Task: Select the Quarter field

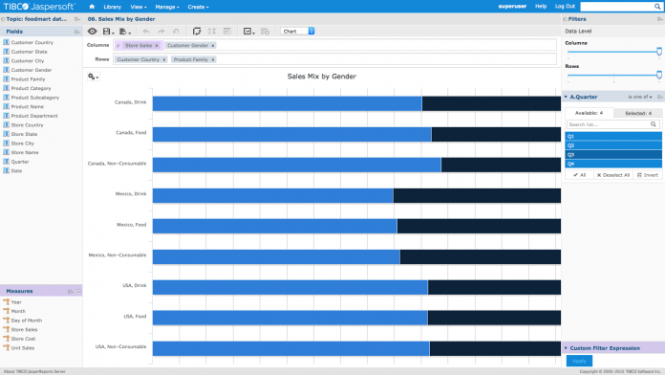Action: 20,162
